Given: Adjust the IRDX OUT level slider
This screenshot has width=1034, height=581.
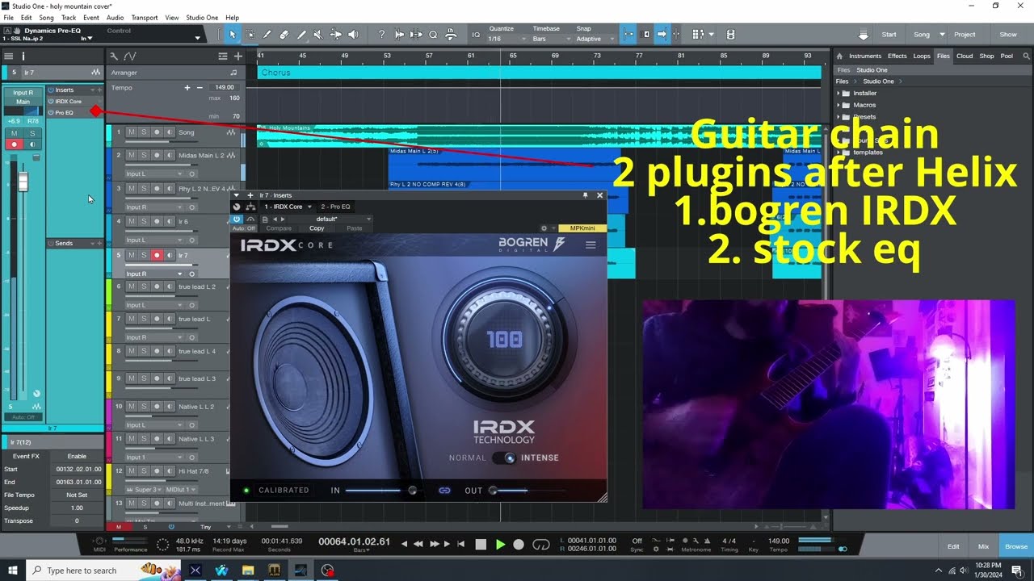Looking at the screenshot, I should coord(529,490).
